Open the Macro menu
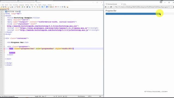The width and height of the screenshot is (174, 98). tap(32, 5)
